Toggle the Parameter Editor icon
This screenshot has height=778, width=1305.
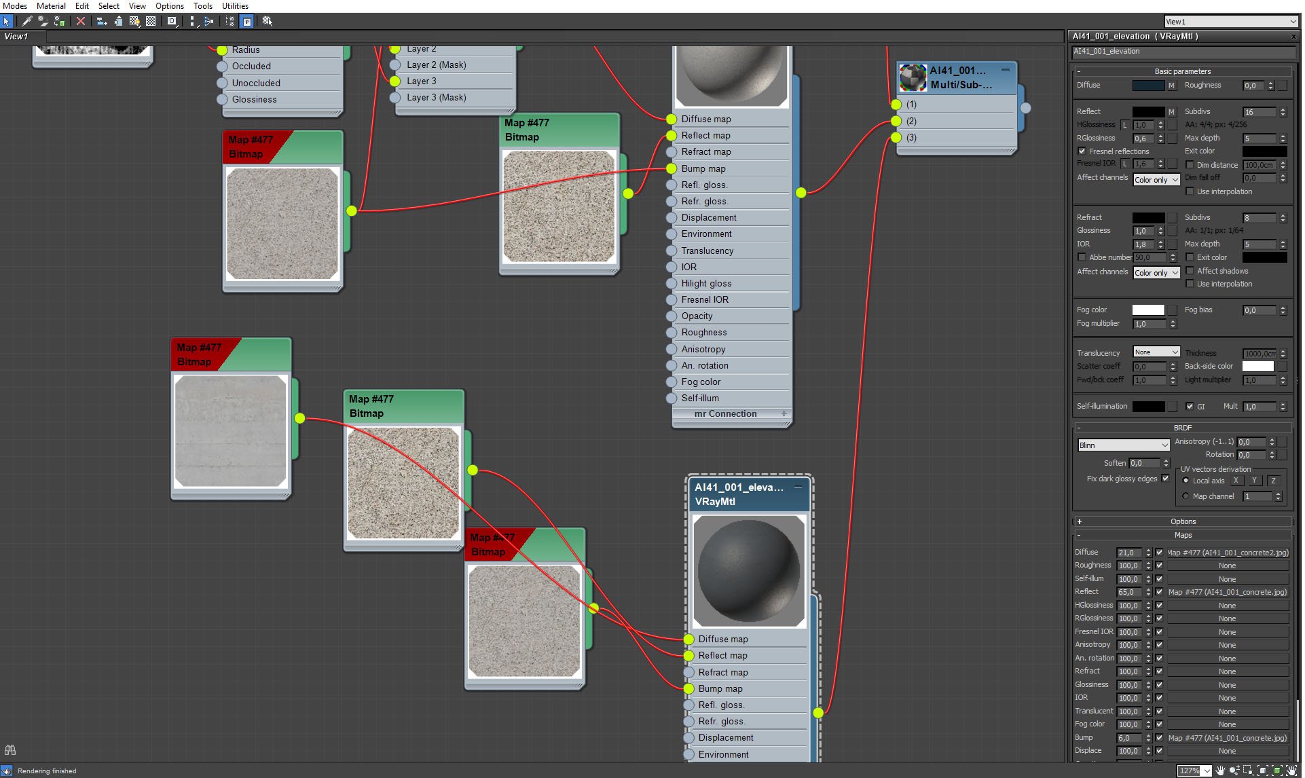(247, 21)
